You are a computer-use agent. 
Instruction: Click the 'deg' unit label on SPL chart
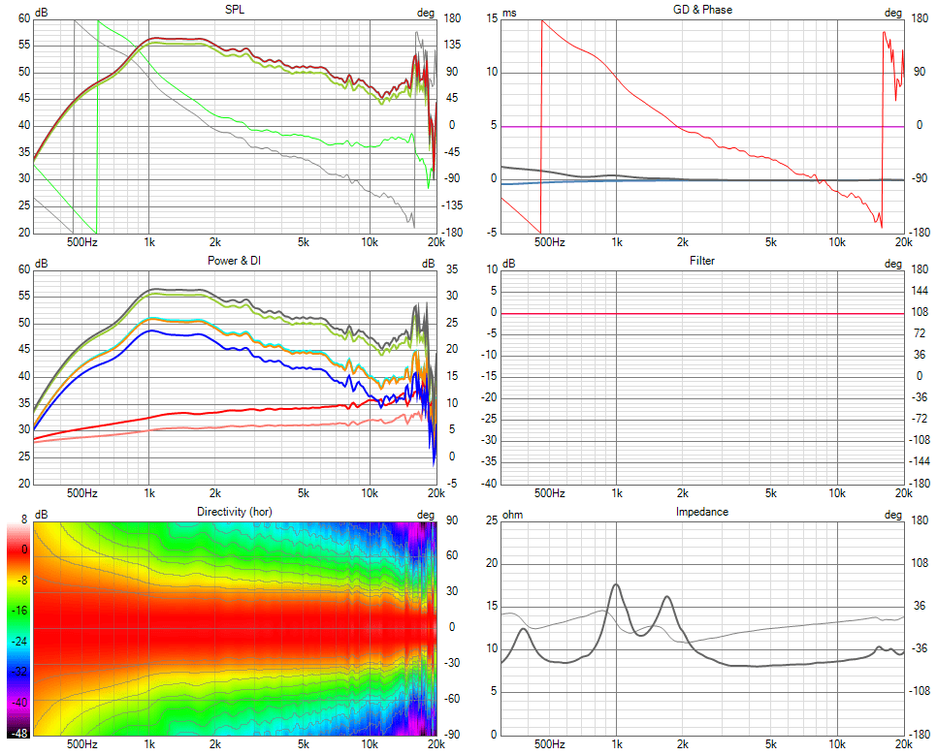click(x=426, y=14)
